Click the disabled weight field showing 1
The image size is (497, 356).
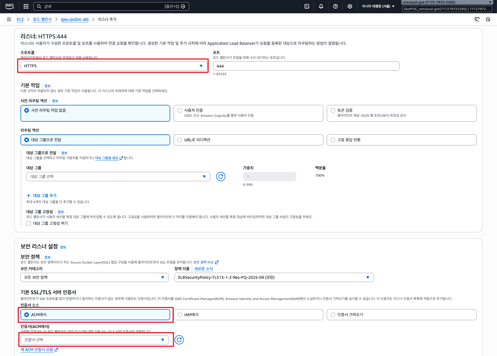point(269,177)
